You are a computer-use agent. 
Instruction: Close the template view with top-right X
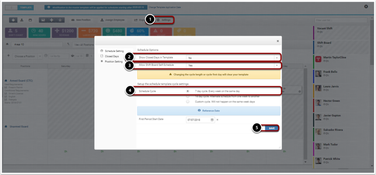[x=366, y=7]
